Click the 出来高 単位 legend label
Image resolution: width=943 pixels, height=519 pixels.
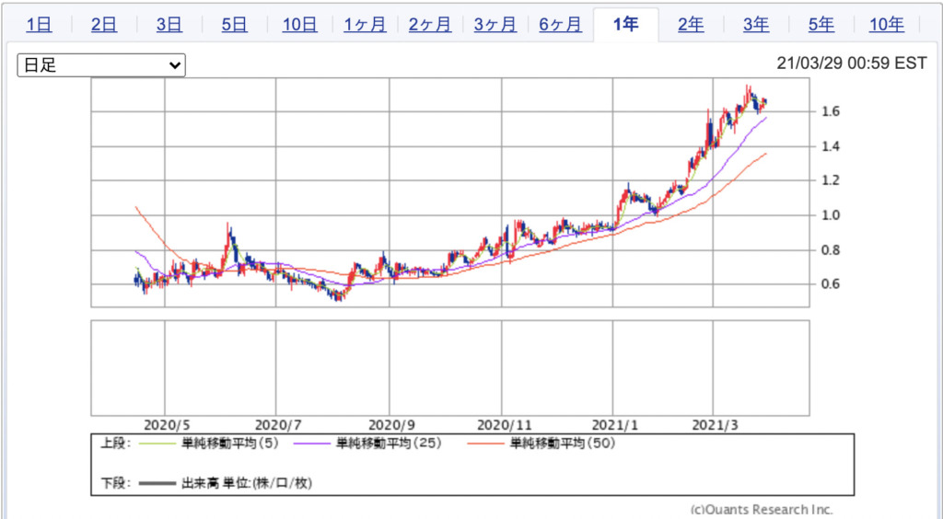pos(247,483)
